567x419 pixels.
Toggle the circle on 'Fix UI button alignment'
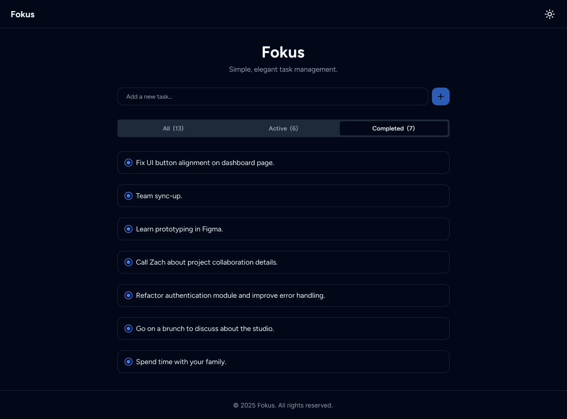(x=128, y=162)
